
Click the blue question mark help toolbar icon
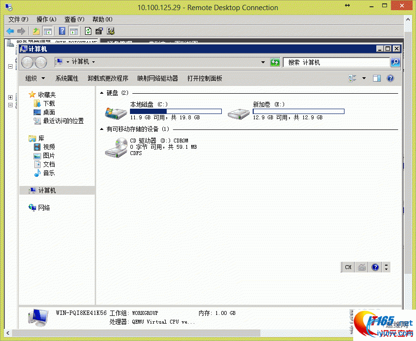click(x=62, y=31)
